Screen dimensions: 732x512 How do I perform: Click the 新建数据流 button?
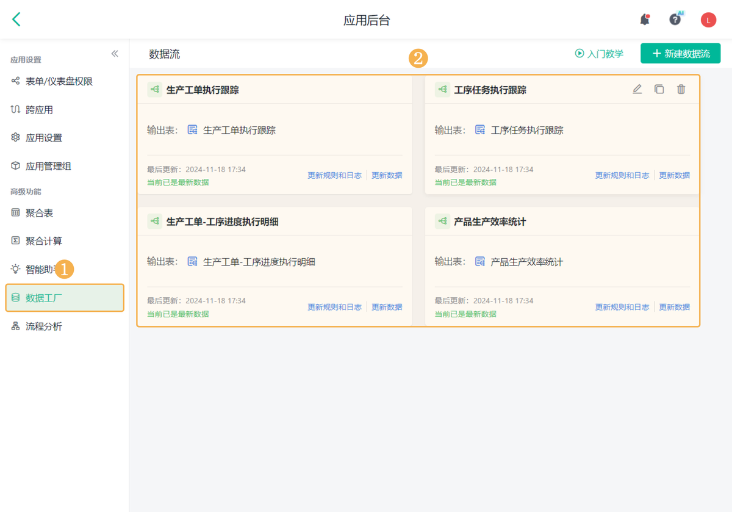click(x=680, y=54)
